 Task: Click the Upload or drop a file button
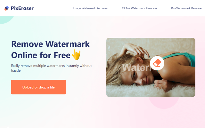point(38,87)
